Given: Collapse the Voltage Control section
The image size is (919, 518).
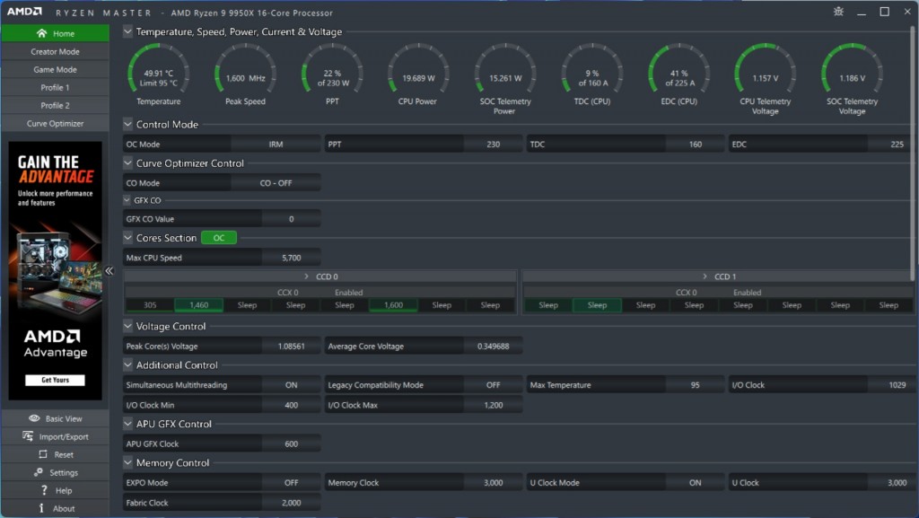Looking at the screenshot, I should click(128, 327).
